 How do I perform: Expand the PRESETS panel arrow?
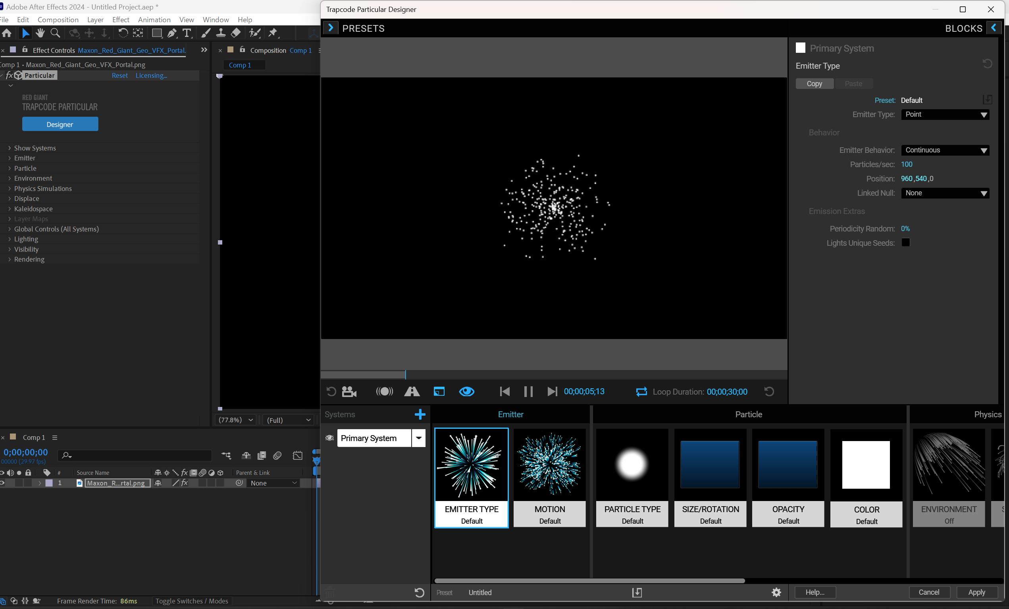coord(331,28)
